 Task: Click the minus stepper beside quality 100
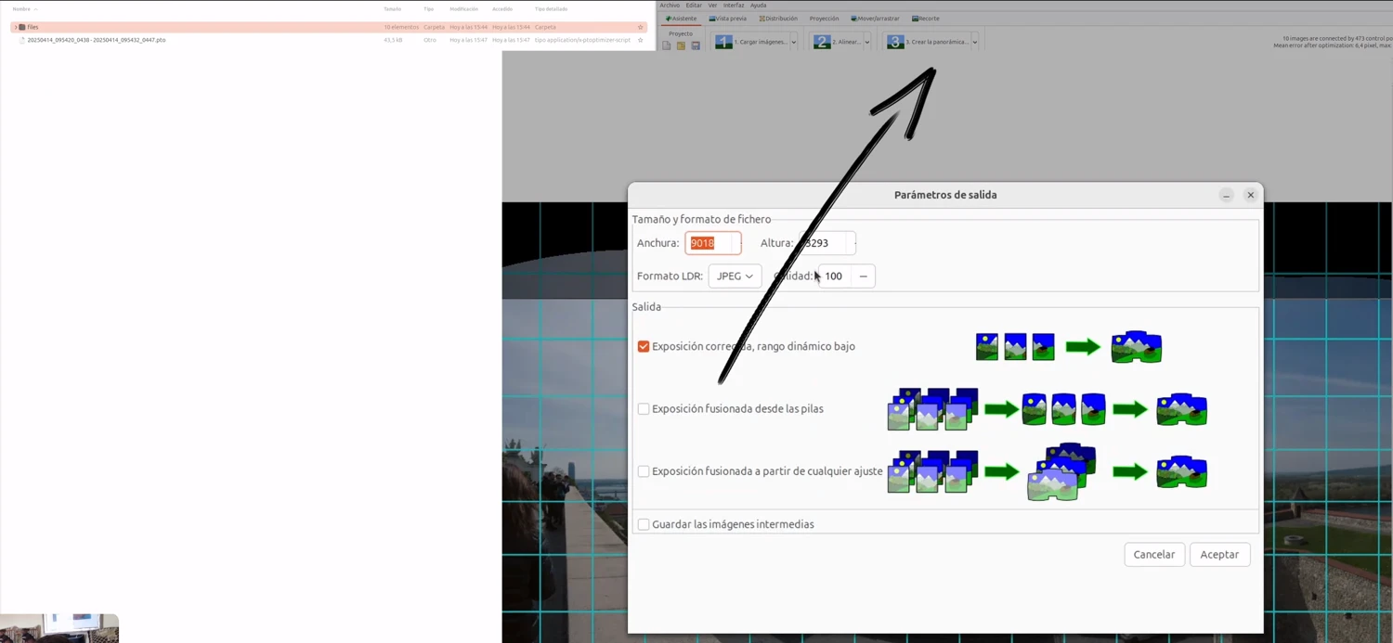click(x=863, y=276)
